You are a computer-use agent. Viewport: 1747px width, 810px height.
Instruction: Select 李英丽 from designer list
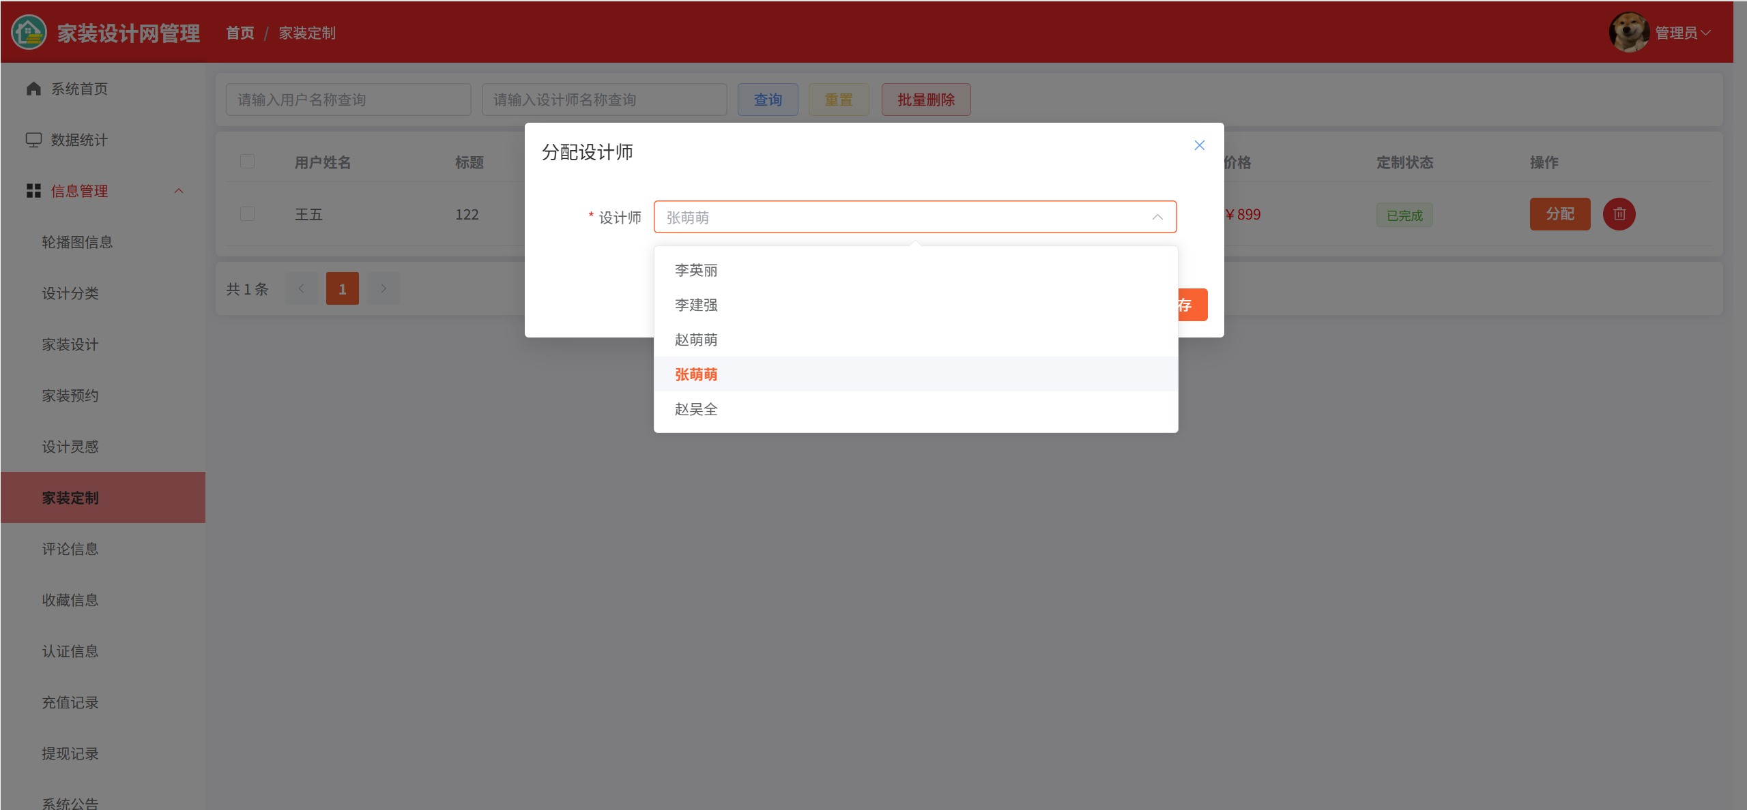pyautogui.click(x=696, y=270)
